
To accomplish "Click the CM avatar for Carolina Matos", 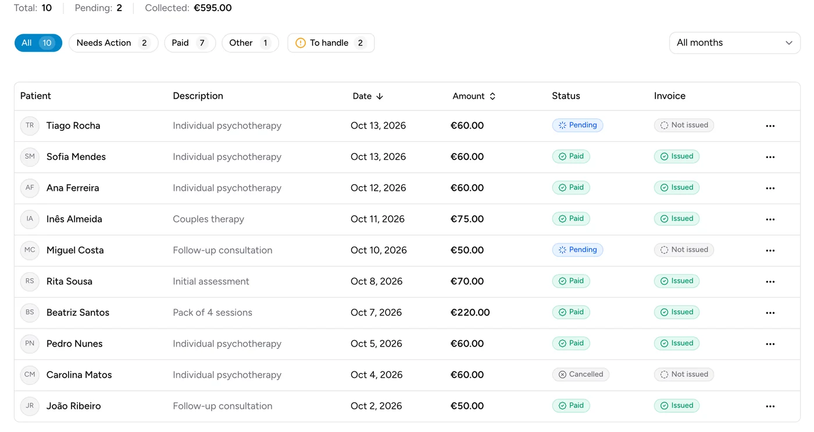I will pyautogui.click(x=30, y=374).
